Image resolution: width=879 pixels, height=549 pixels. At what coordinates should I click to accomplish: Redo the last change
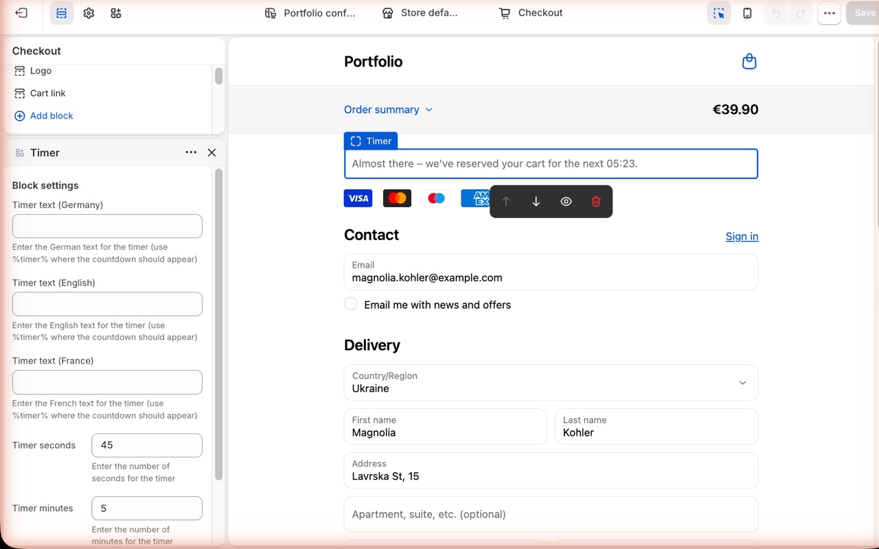(801, 13)
